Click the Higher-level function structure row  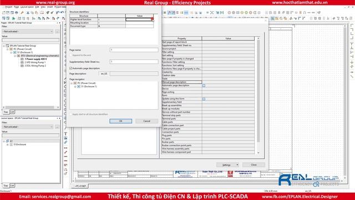coord(111,19)
